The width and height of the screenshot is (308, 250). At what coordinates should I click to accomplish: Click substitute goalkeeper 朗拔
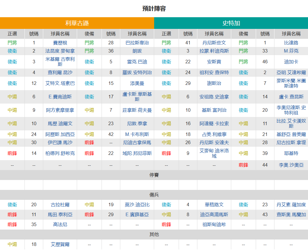click(137, 51)
